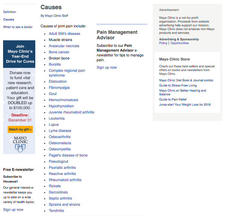226x216 pixels.
Task: Select the Causes navigation item
Action: click(9, 19)
